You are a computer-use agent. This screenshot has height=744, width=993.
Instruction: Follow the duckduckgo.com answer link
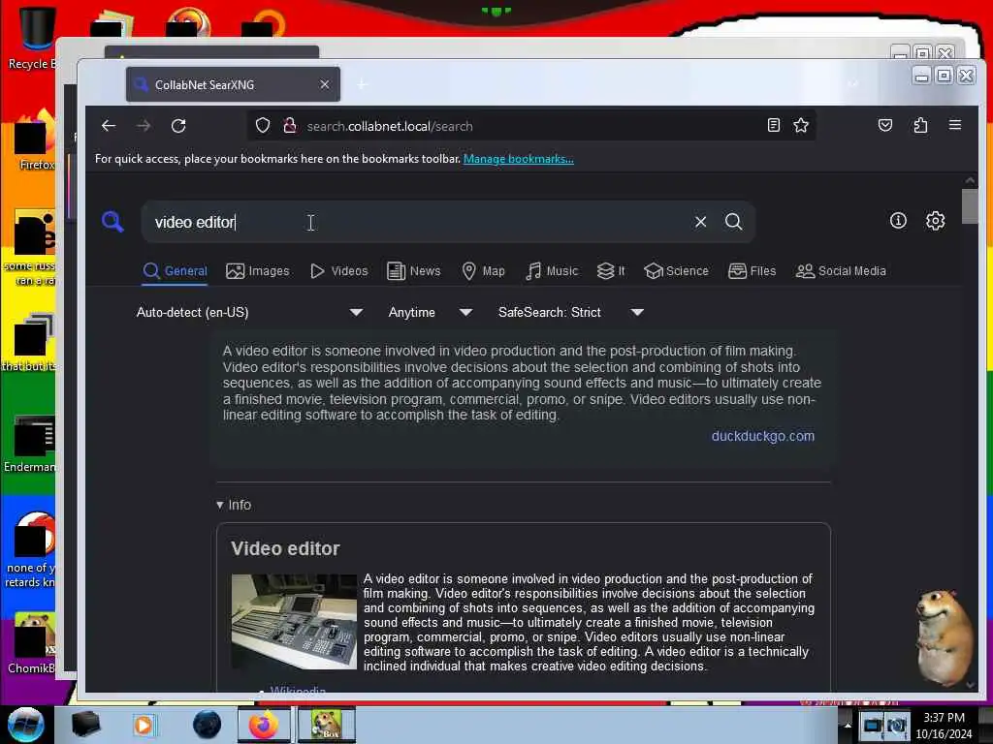click(x=762, y=436)
